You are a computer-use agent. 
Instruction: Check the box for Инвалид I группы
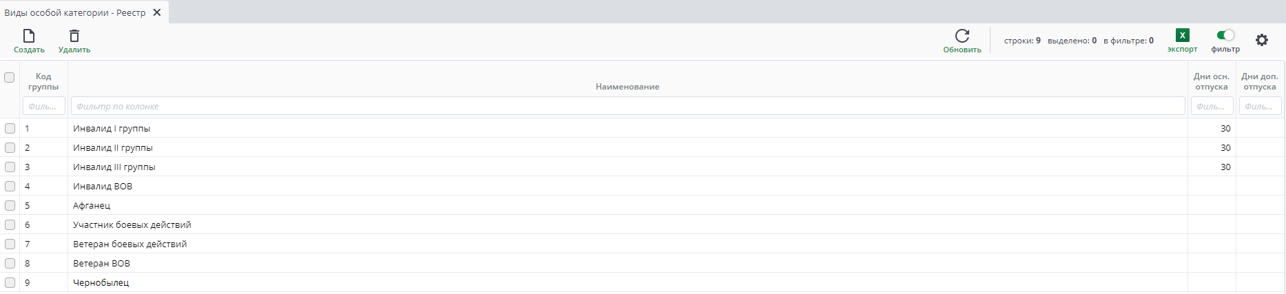[10, 128]
